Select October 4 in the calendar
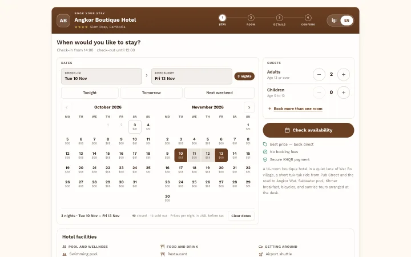Screen dimensions: 411x257 tap(148, 127)
